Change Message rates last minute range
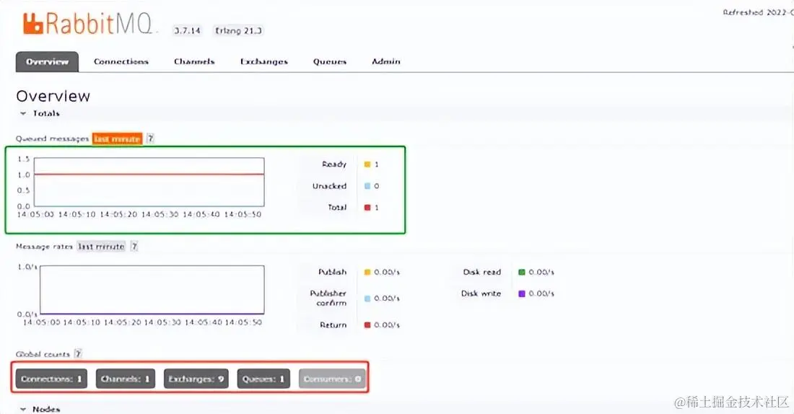 pyautogui.click(x=101, y=247)
